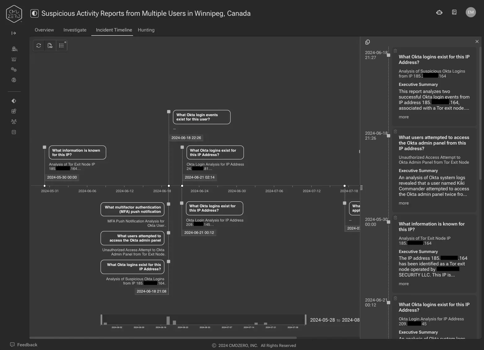Click the CMD ZERO logo

click(x=14, y=14)
